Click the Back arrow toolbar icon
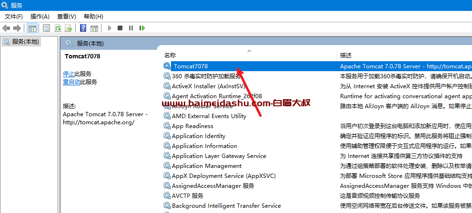The height and width of the screenshot is (213, 472). click(6, 28)
